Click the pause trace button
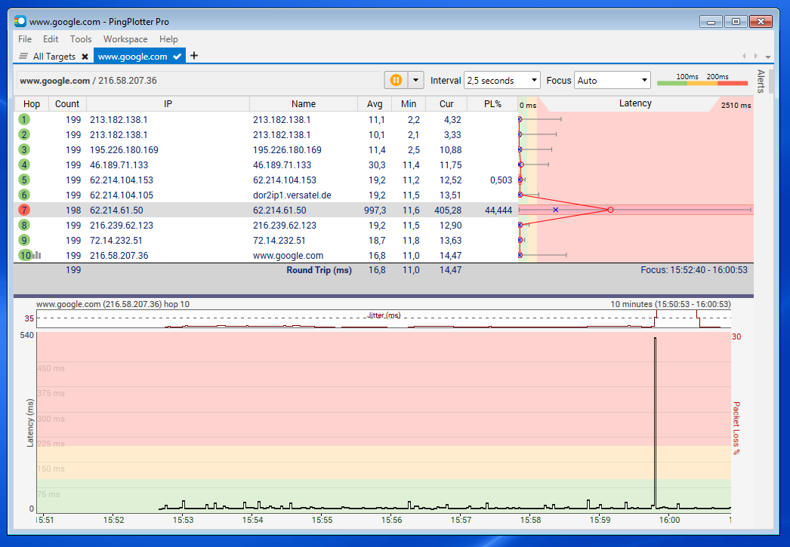 (396, 80)
